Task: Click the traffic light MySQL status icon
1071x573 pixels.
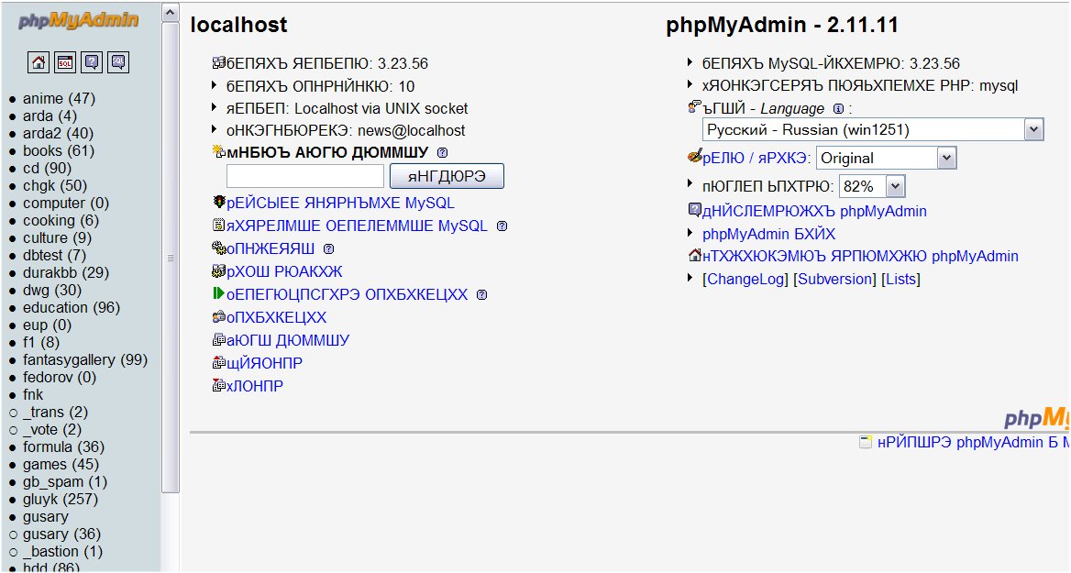Action: point(218,203)
